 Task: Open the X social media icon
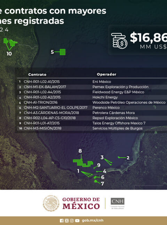67,220
